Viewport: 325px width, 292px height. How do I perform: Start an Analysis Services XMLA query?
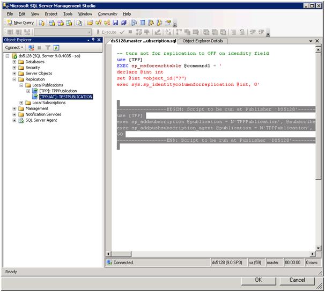click(69, 23)
